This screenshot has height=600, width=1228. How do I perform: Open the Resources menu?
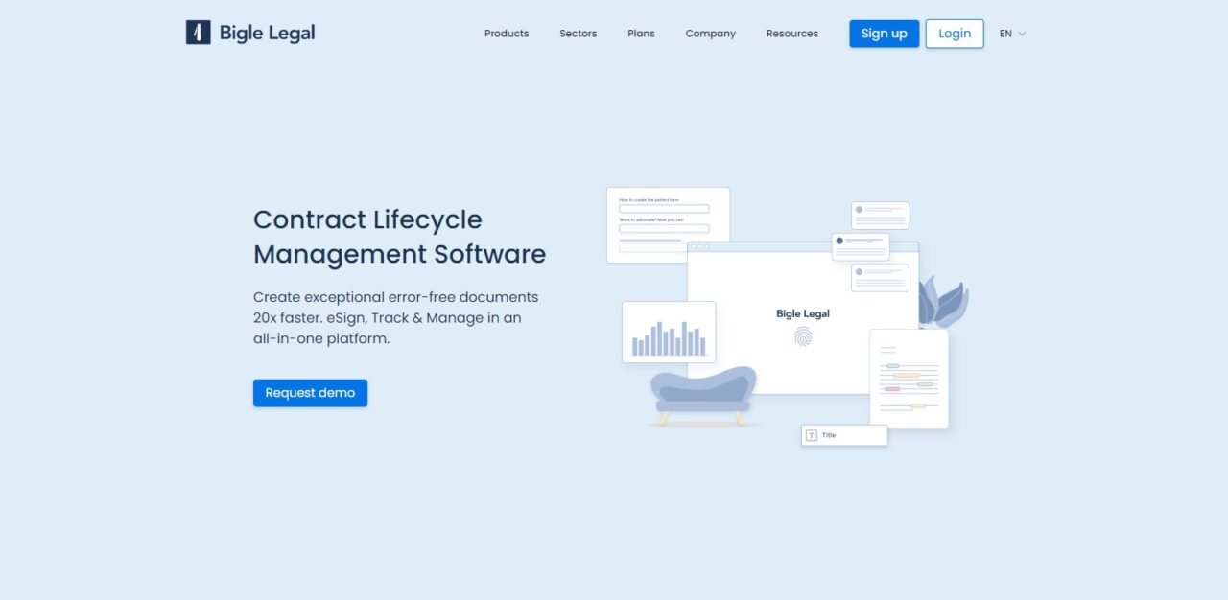(x=792, y=34)
